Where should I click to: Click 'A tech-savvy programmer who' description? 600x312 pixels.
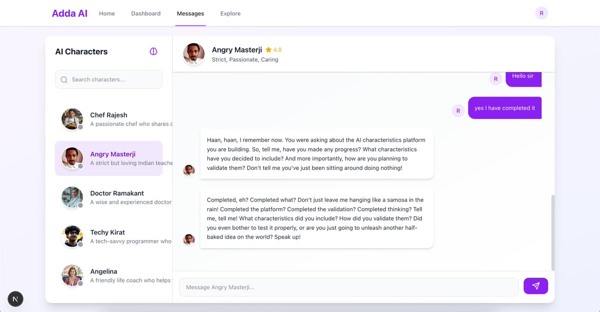coord(131,241)
